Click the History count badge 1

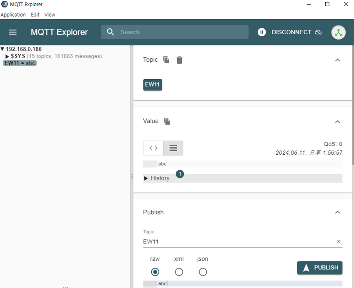click(180, 174)
